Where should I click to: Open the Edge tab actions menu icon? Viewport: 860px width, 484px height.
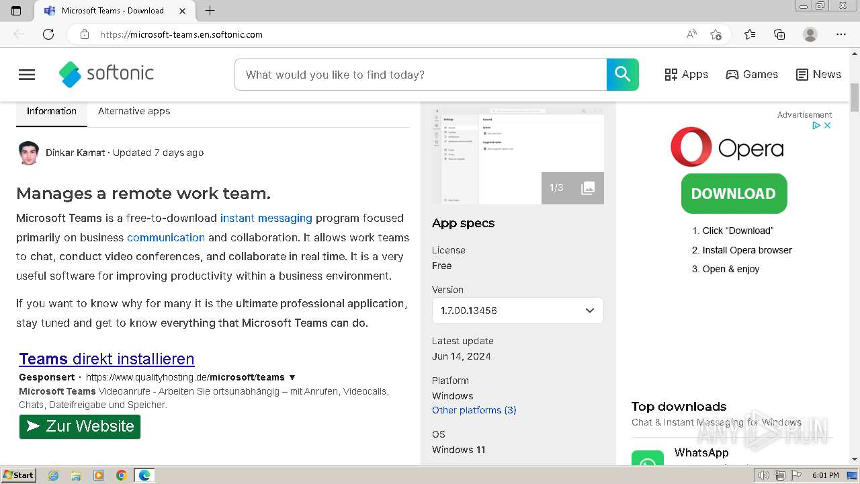point(16,11)
